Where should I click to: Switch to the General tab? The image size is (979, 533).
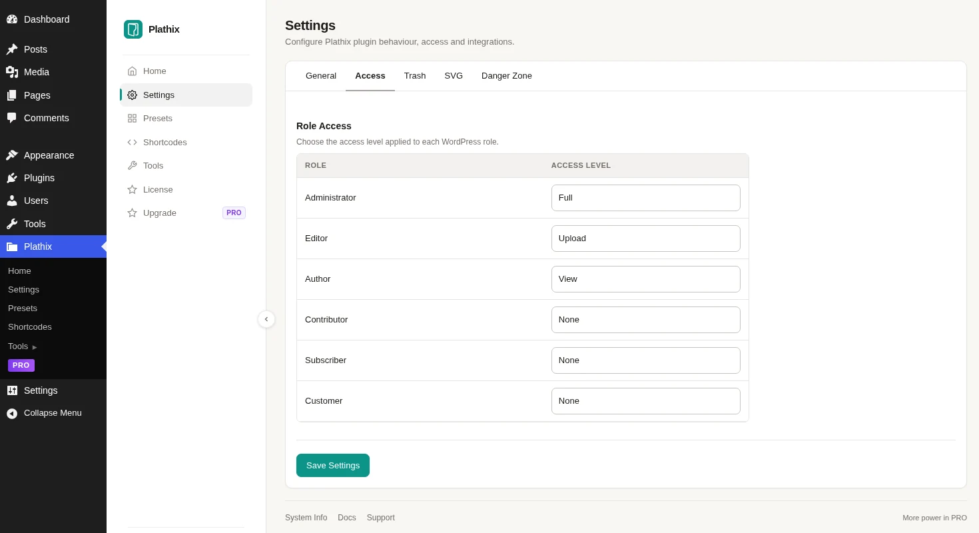tap(321, 76)
